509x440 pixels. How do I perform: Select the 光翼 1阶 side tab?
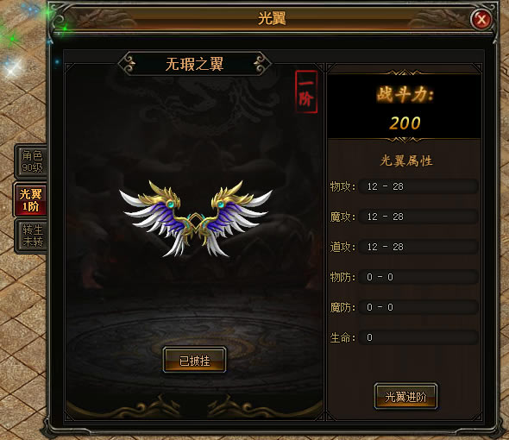pos(30,199)
